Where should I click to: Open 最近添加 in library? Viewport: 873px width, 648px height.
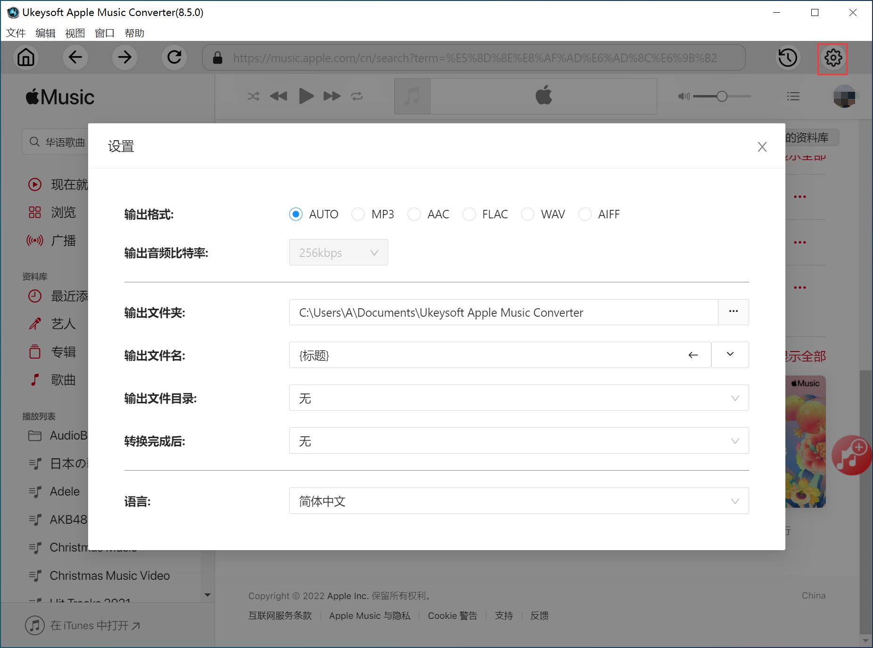(58, 296)
